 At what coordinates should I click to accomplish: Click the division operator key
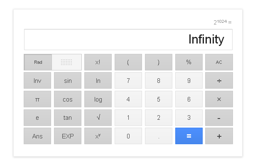pos(219,81)
